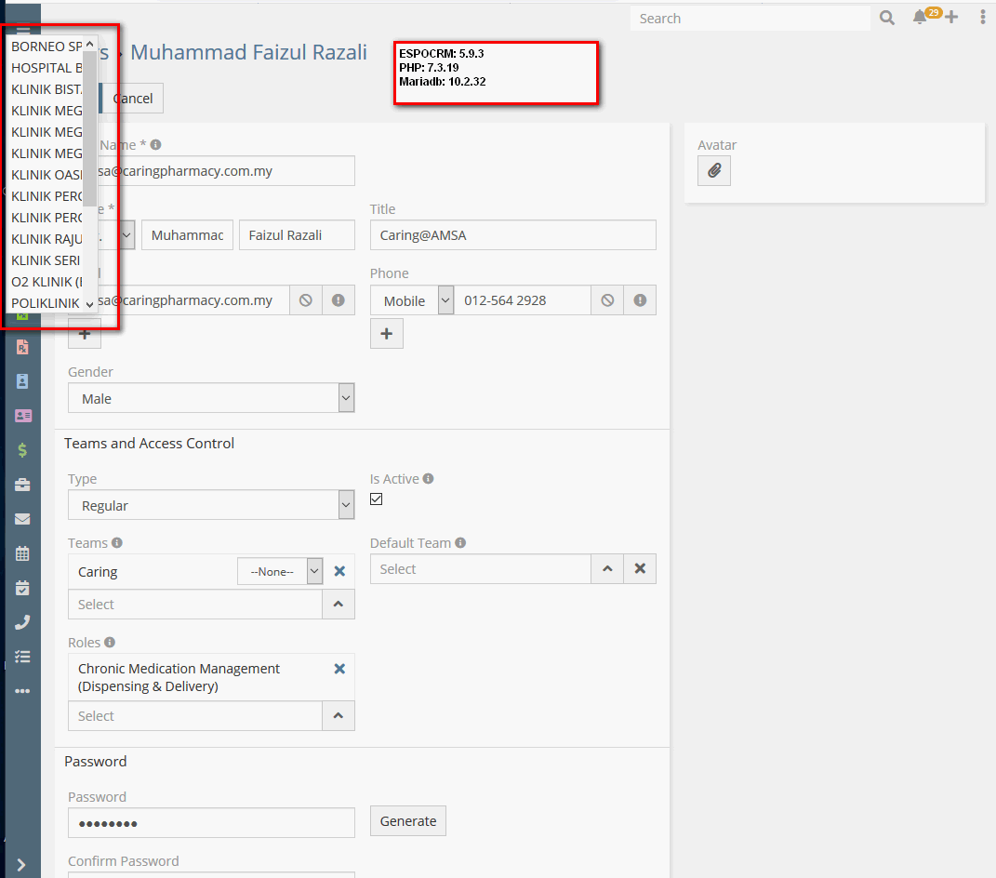The width and height of the screenshot is (996, 878).
Task: Open the briefcase icon in sidebar
Action: click(x=22, y=485)
